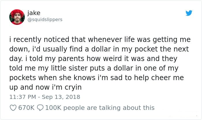Image resolution: width=202 pixels, height=120 pixels.
Task: Click the 100K replies number
Action: click(53, 108)
